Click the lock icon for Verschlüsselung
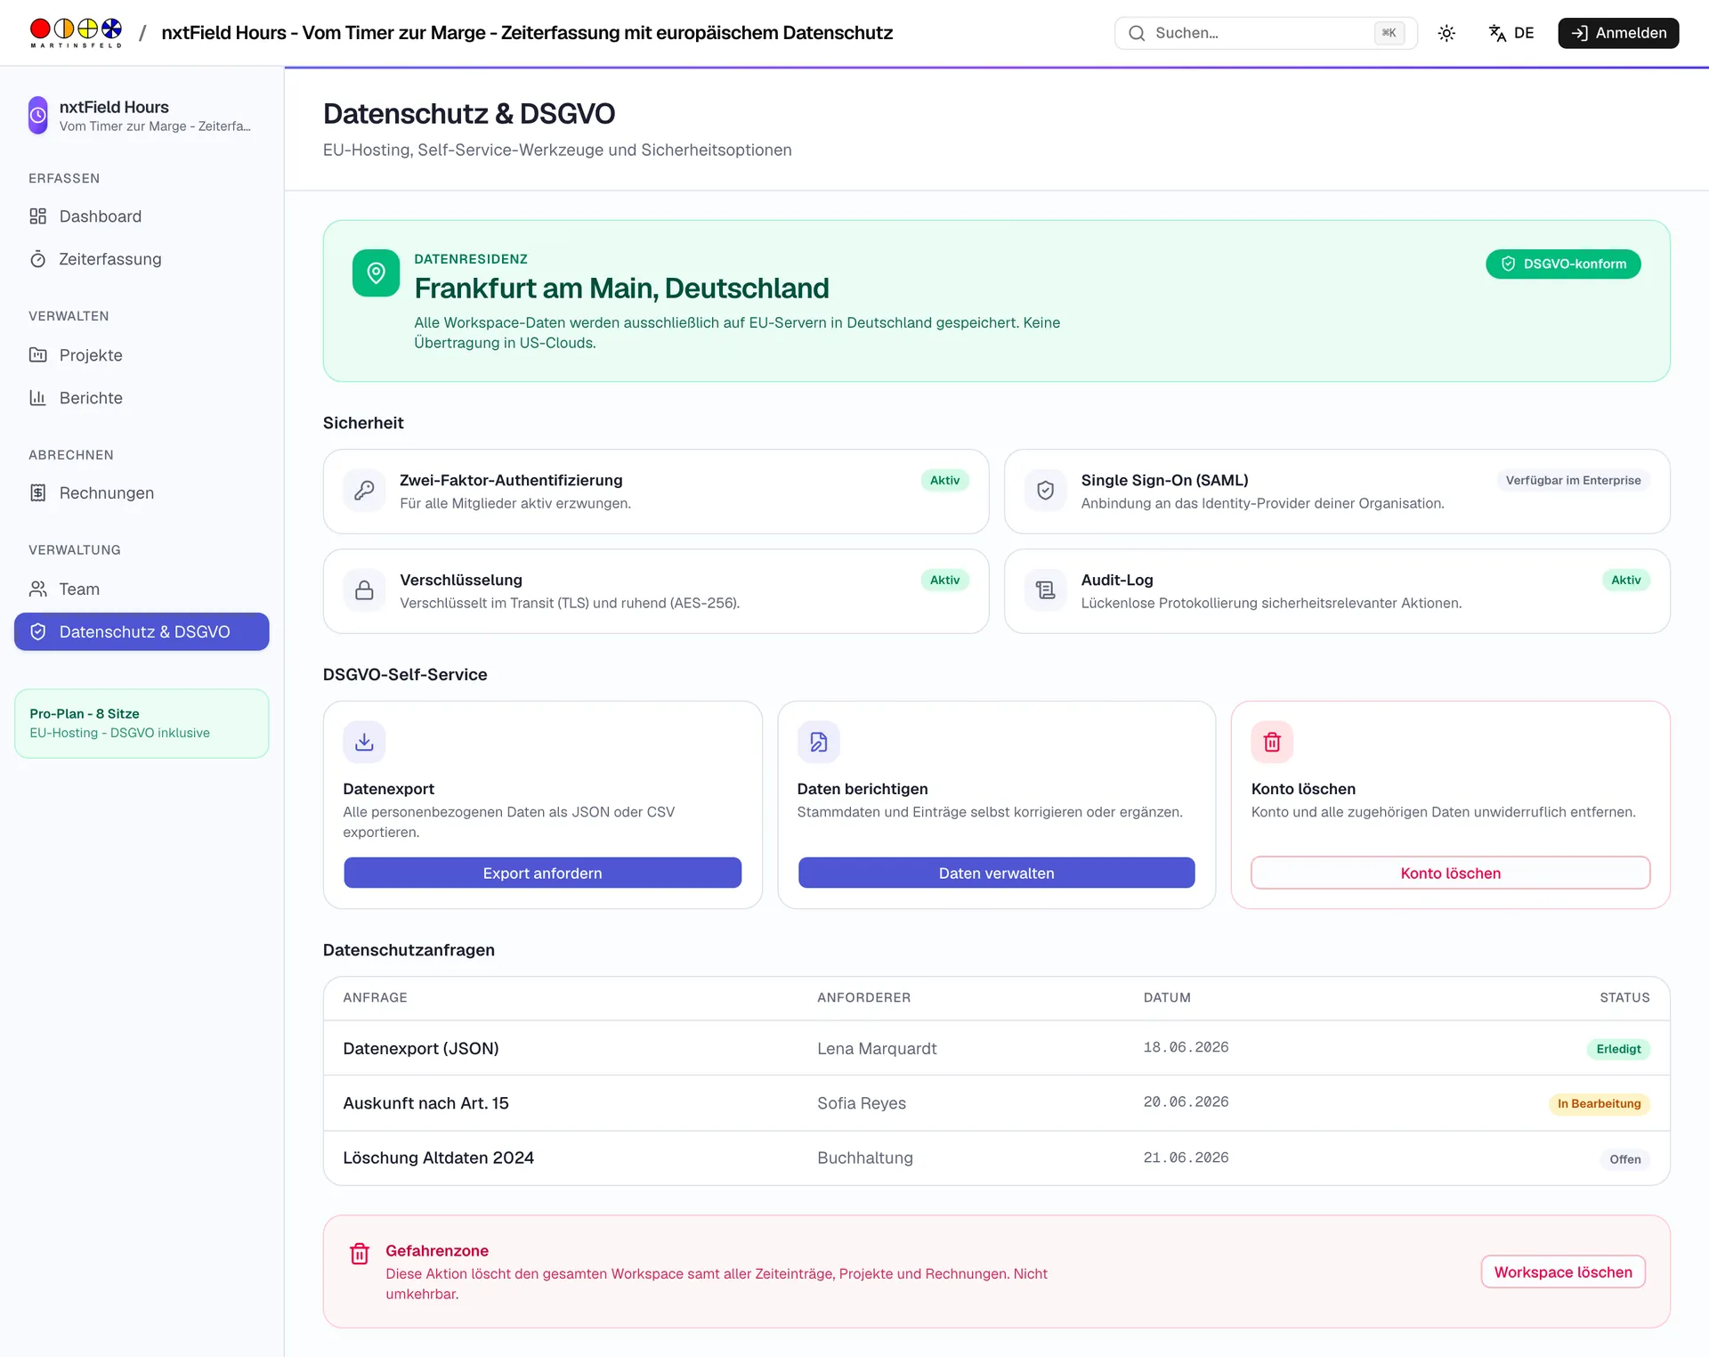 (x=365, y=590)
